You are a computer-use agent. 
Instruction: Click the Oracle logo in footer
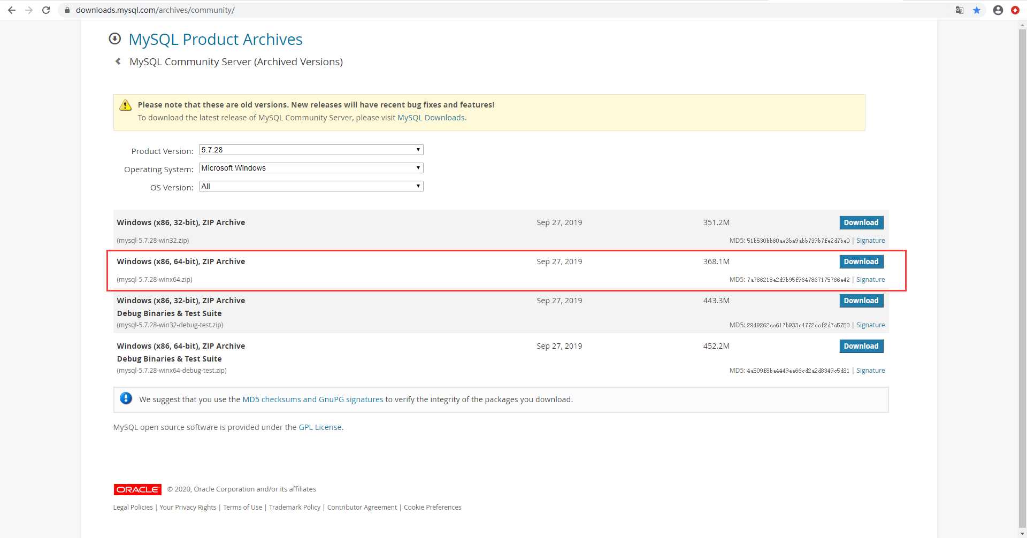(137, 489)
